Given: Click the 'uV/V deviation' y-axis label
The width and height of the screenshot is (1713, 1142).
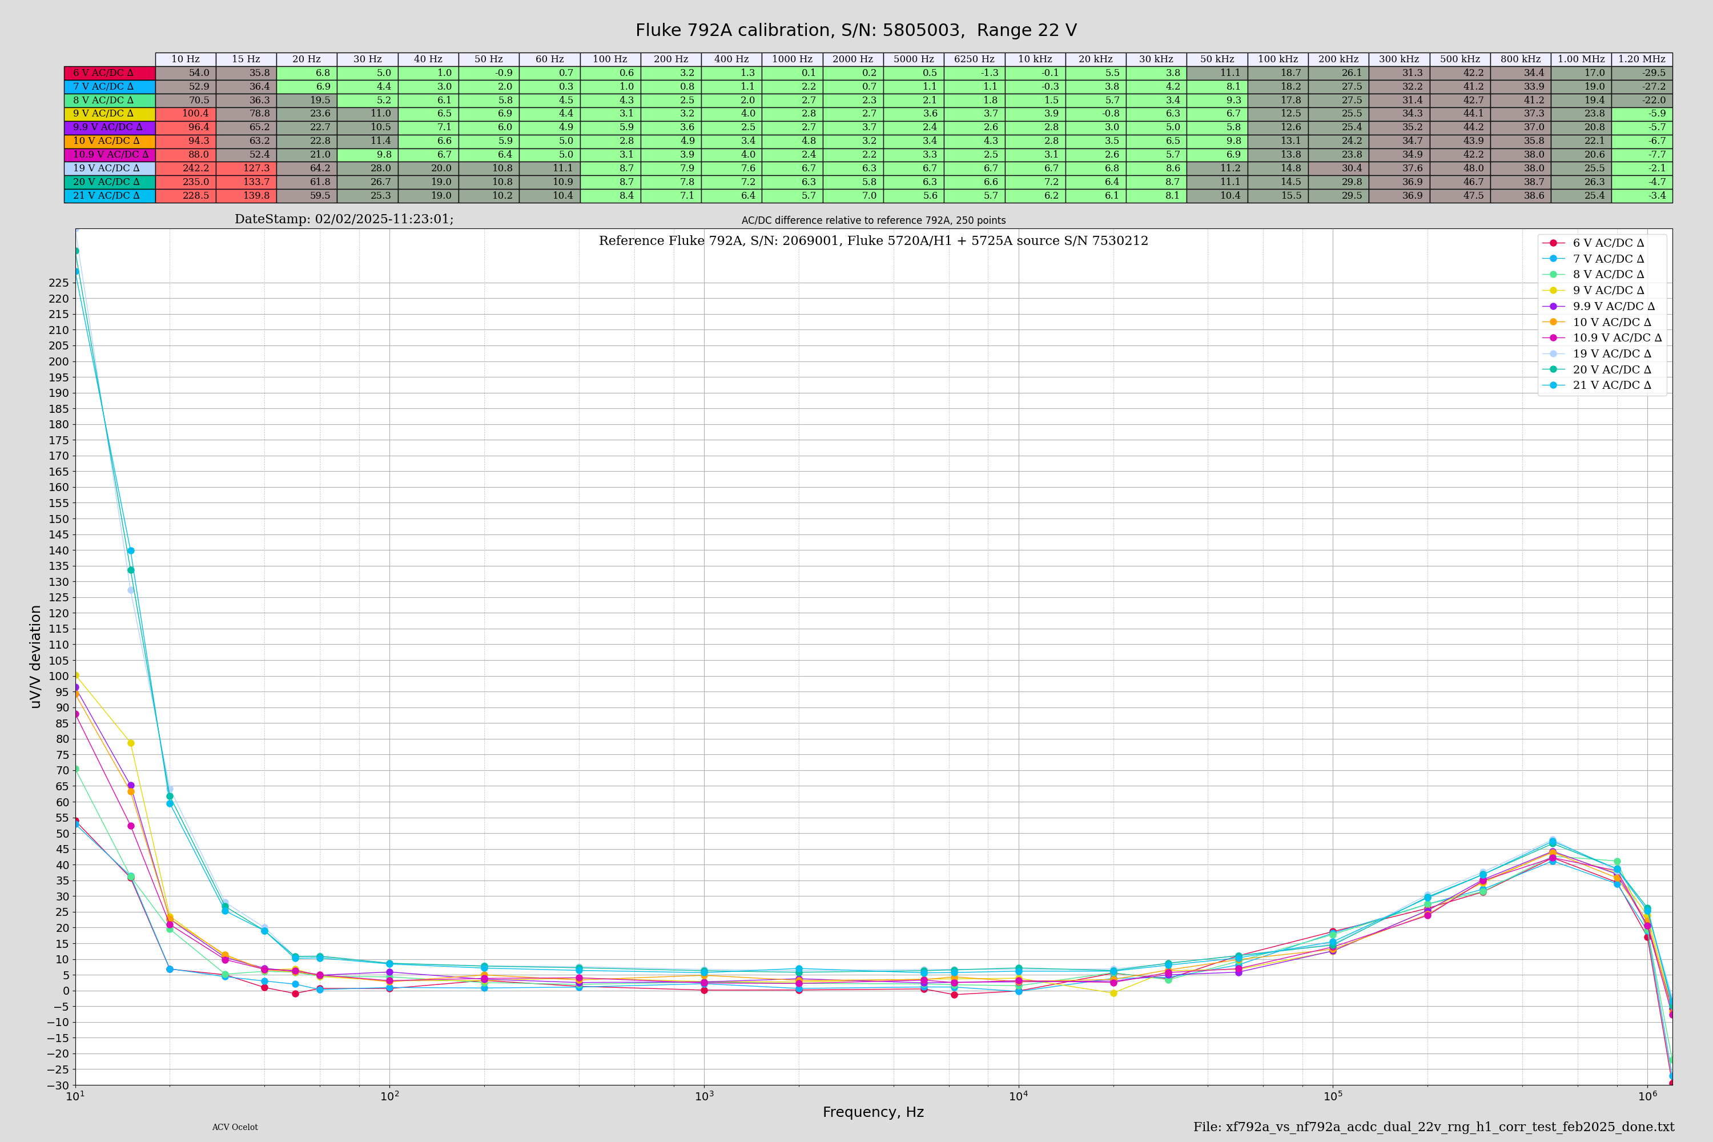Looking at the screenshot, I should click(x=35, y=657).
